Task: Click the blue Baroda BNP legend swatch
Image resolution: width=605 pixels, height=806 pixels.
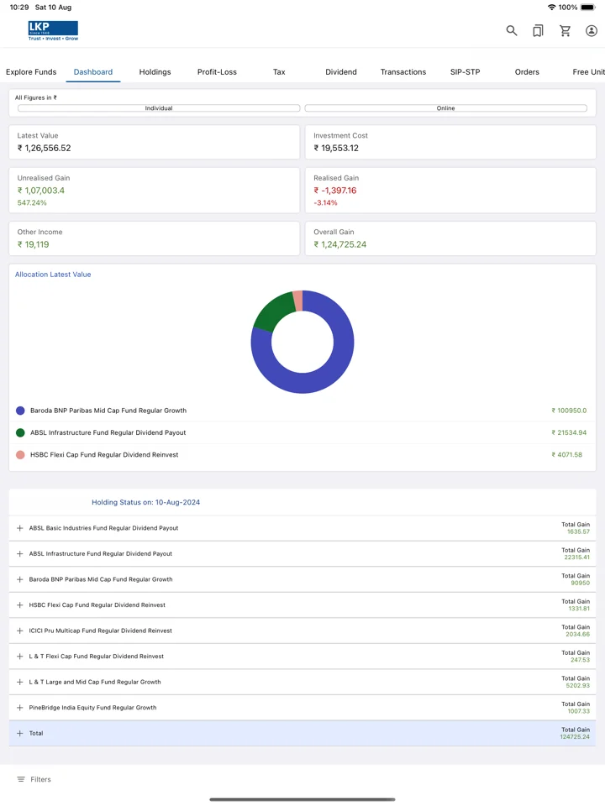Action: coord(20,411)
